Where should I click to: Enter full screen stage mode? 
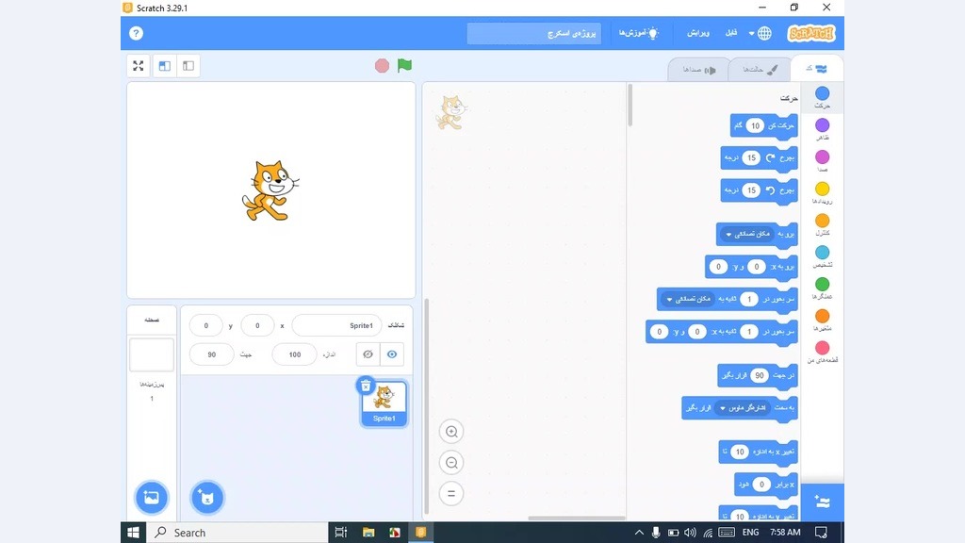[x=139, y=66]
